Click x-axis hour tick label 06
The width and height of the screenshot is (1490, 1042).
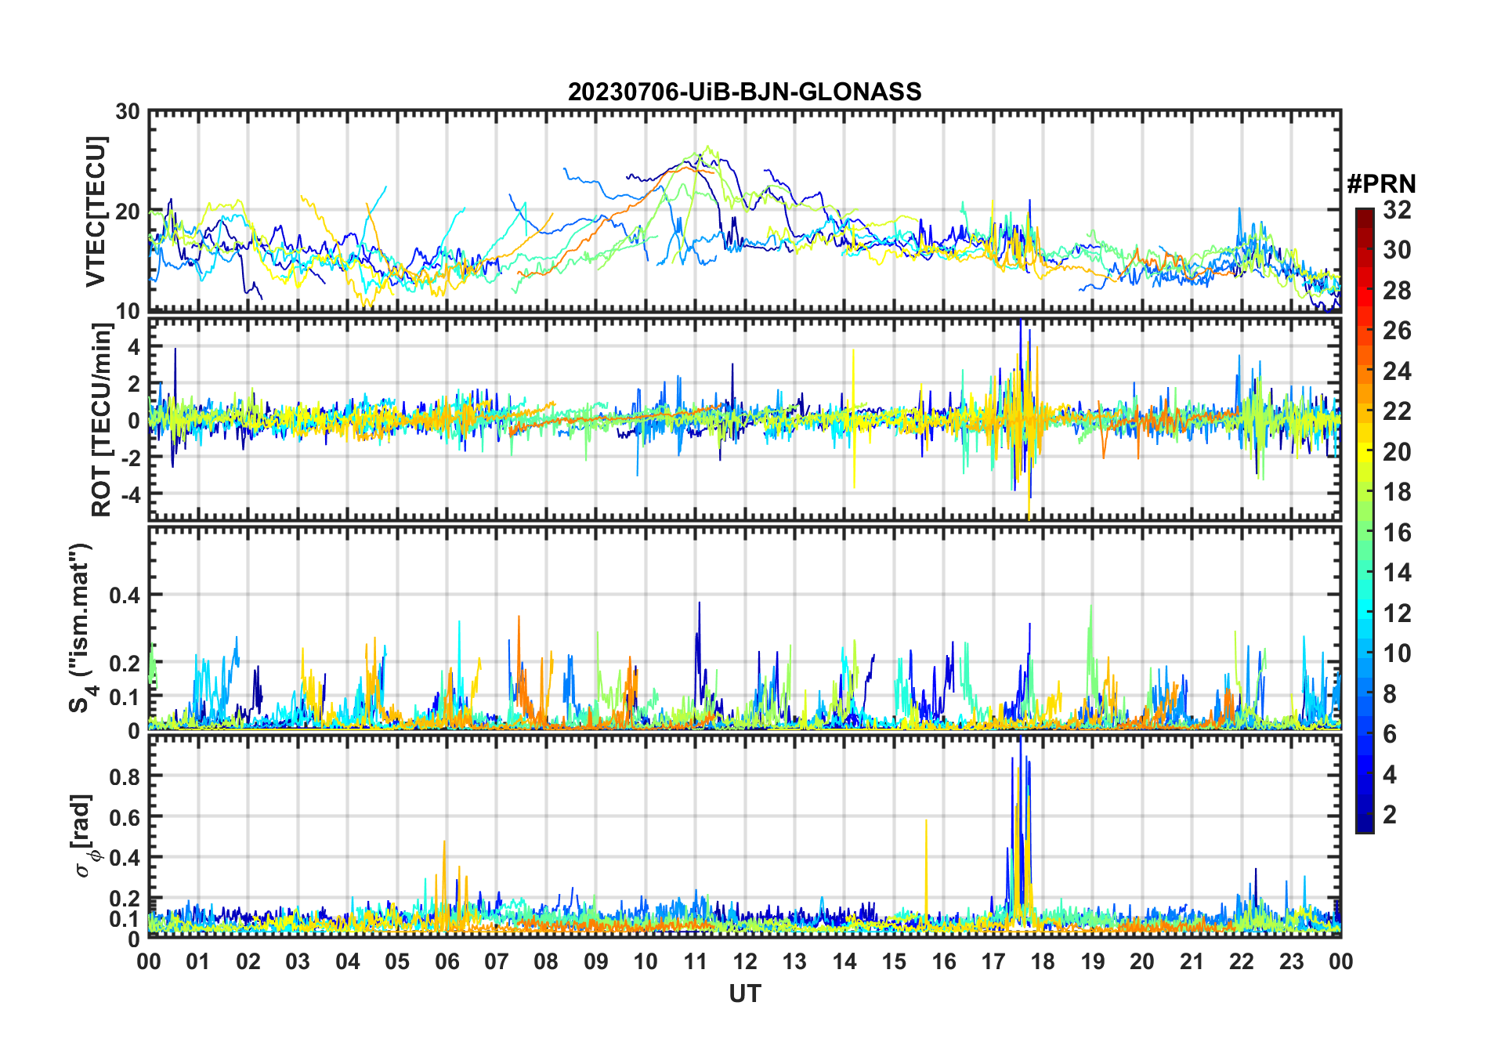click(x=447, y=961)
